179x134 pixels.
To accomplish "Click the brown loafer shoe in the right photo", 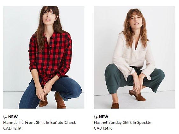I will 137,95.
